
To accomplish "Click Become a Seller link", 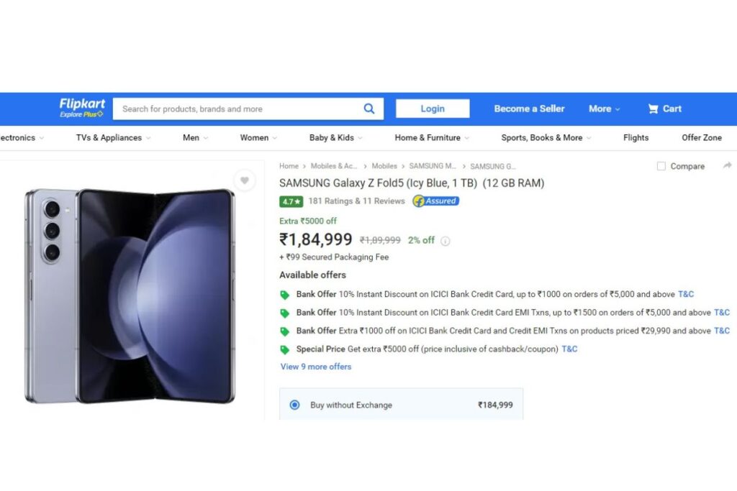I will point(529,109).
